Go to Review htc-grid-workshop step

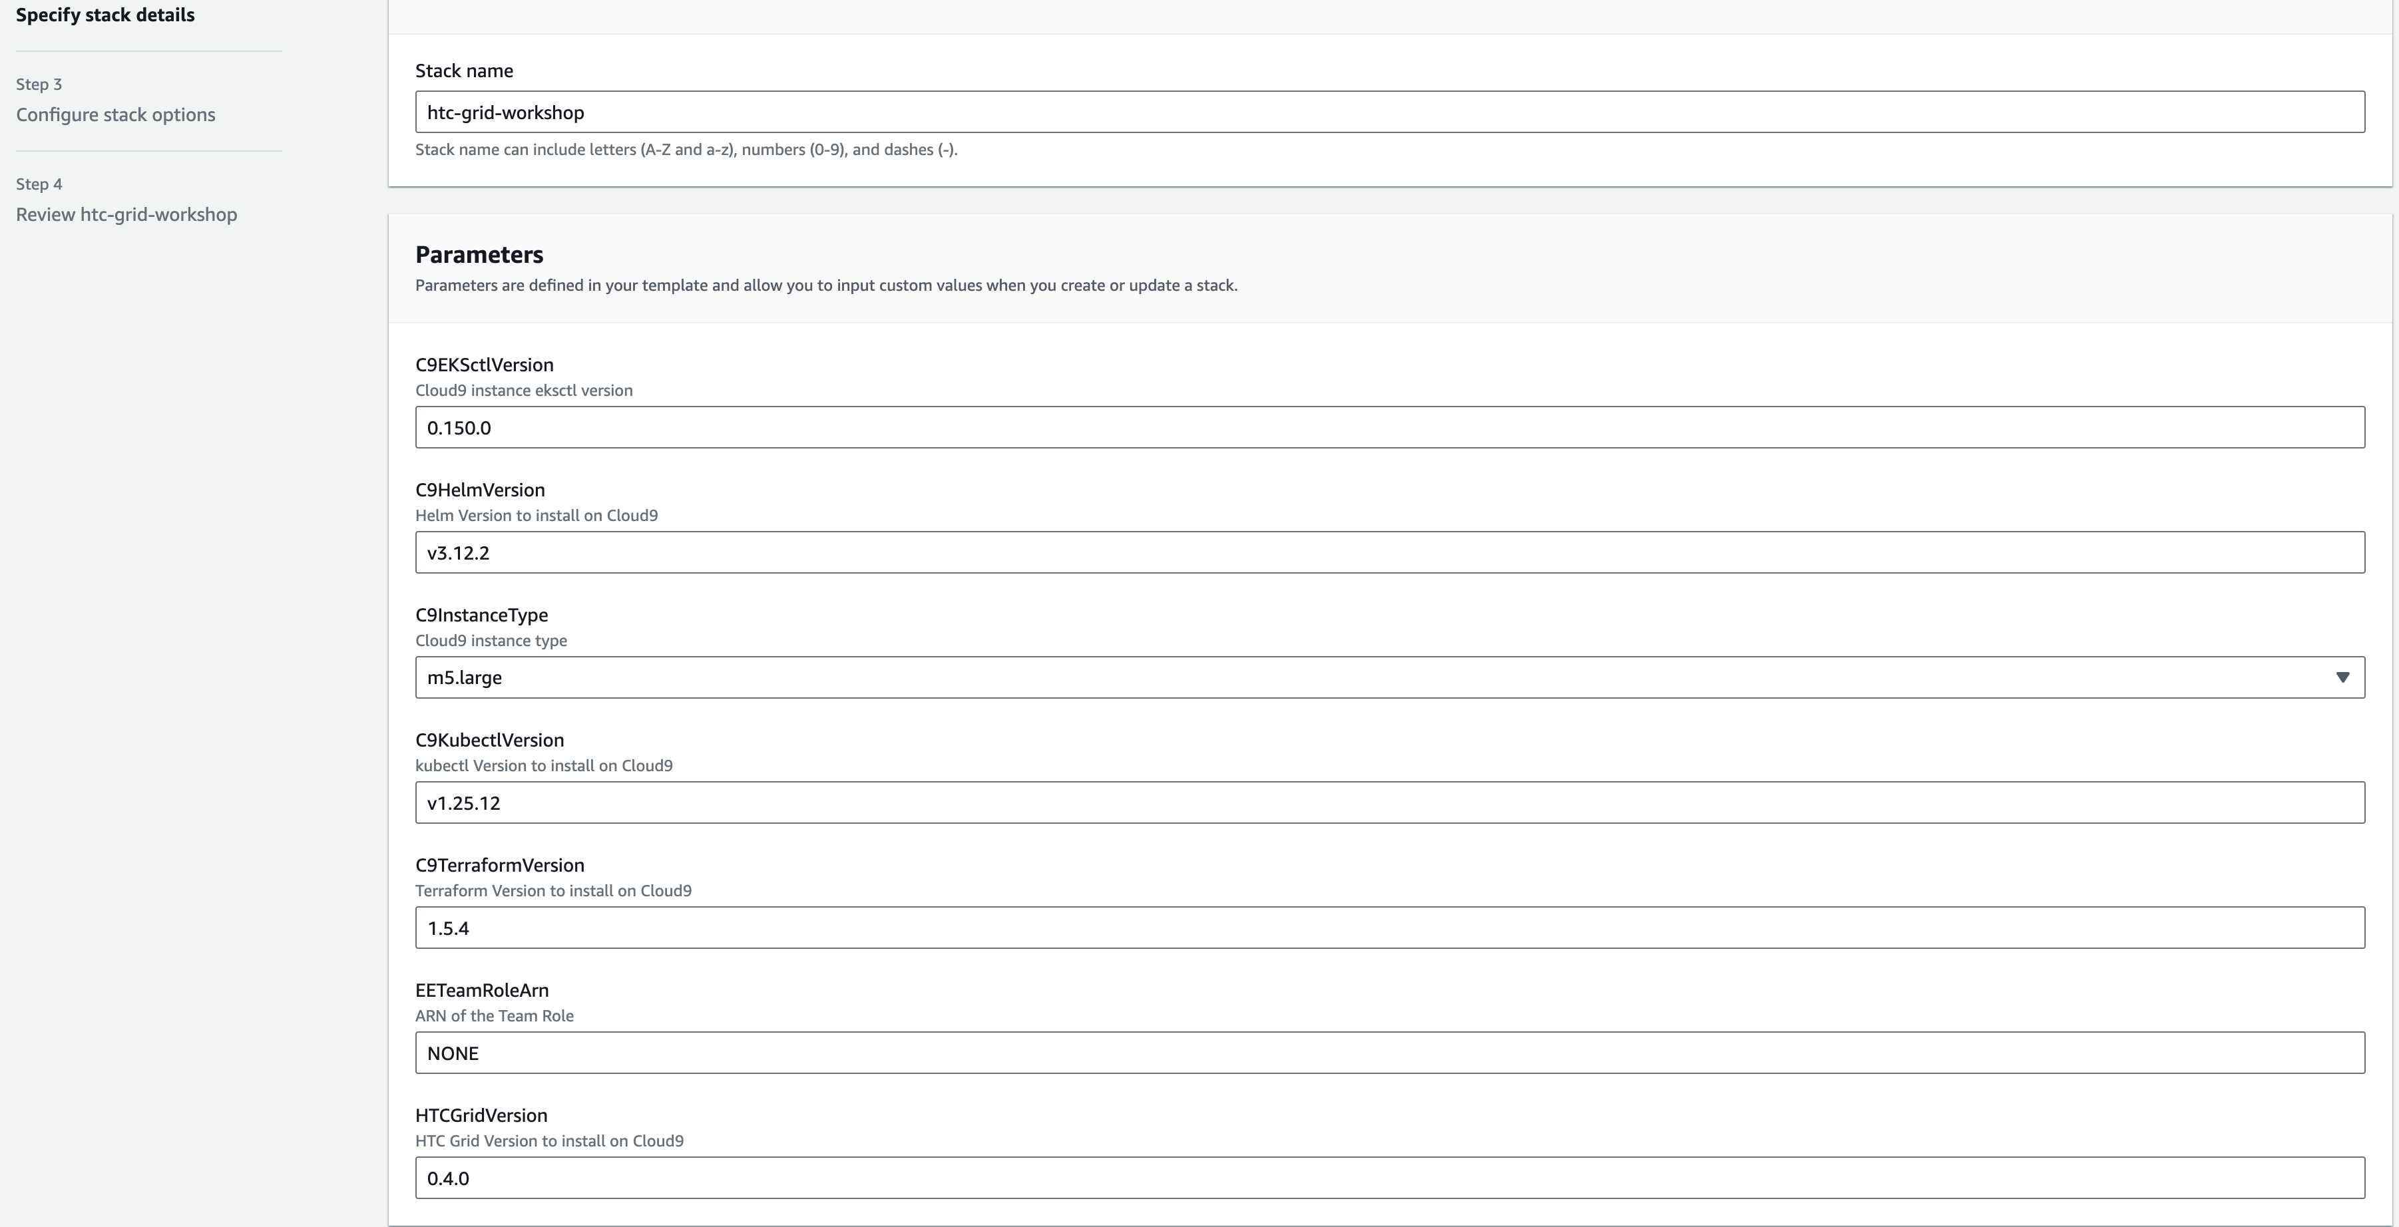tap(126, 214)
